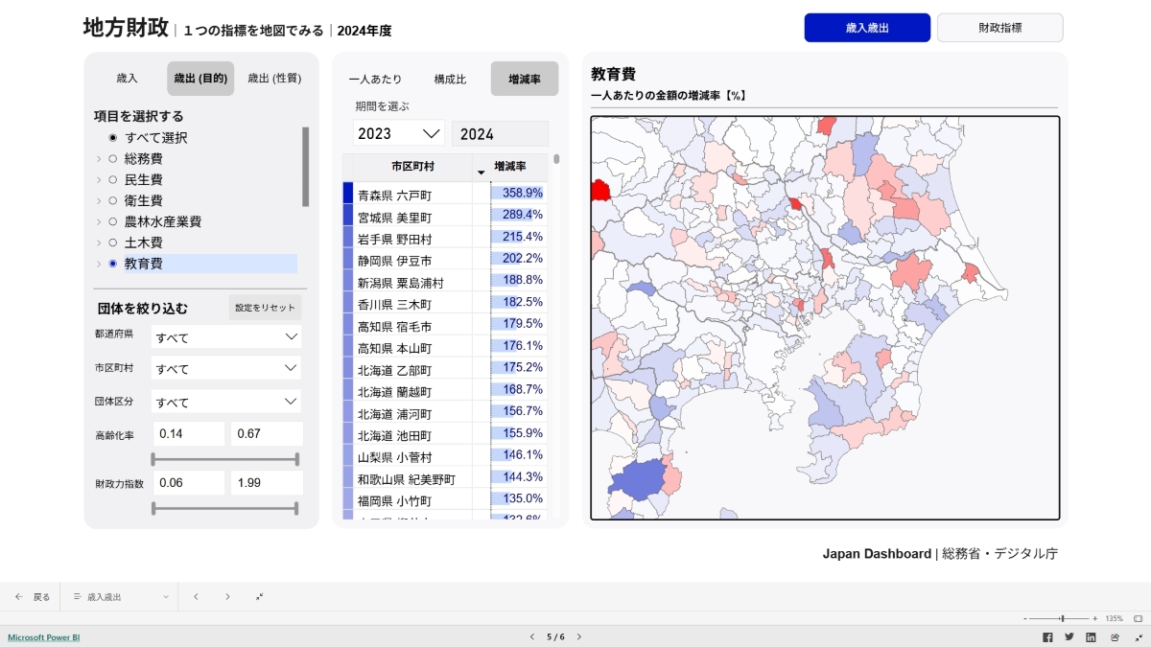Go to previous page in bottom pager
This screenshot has height=647, width=1151.
coord(531,637)
